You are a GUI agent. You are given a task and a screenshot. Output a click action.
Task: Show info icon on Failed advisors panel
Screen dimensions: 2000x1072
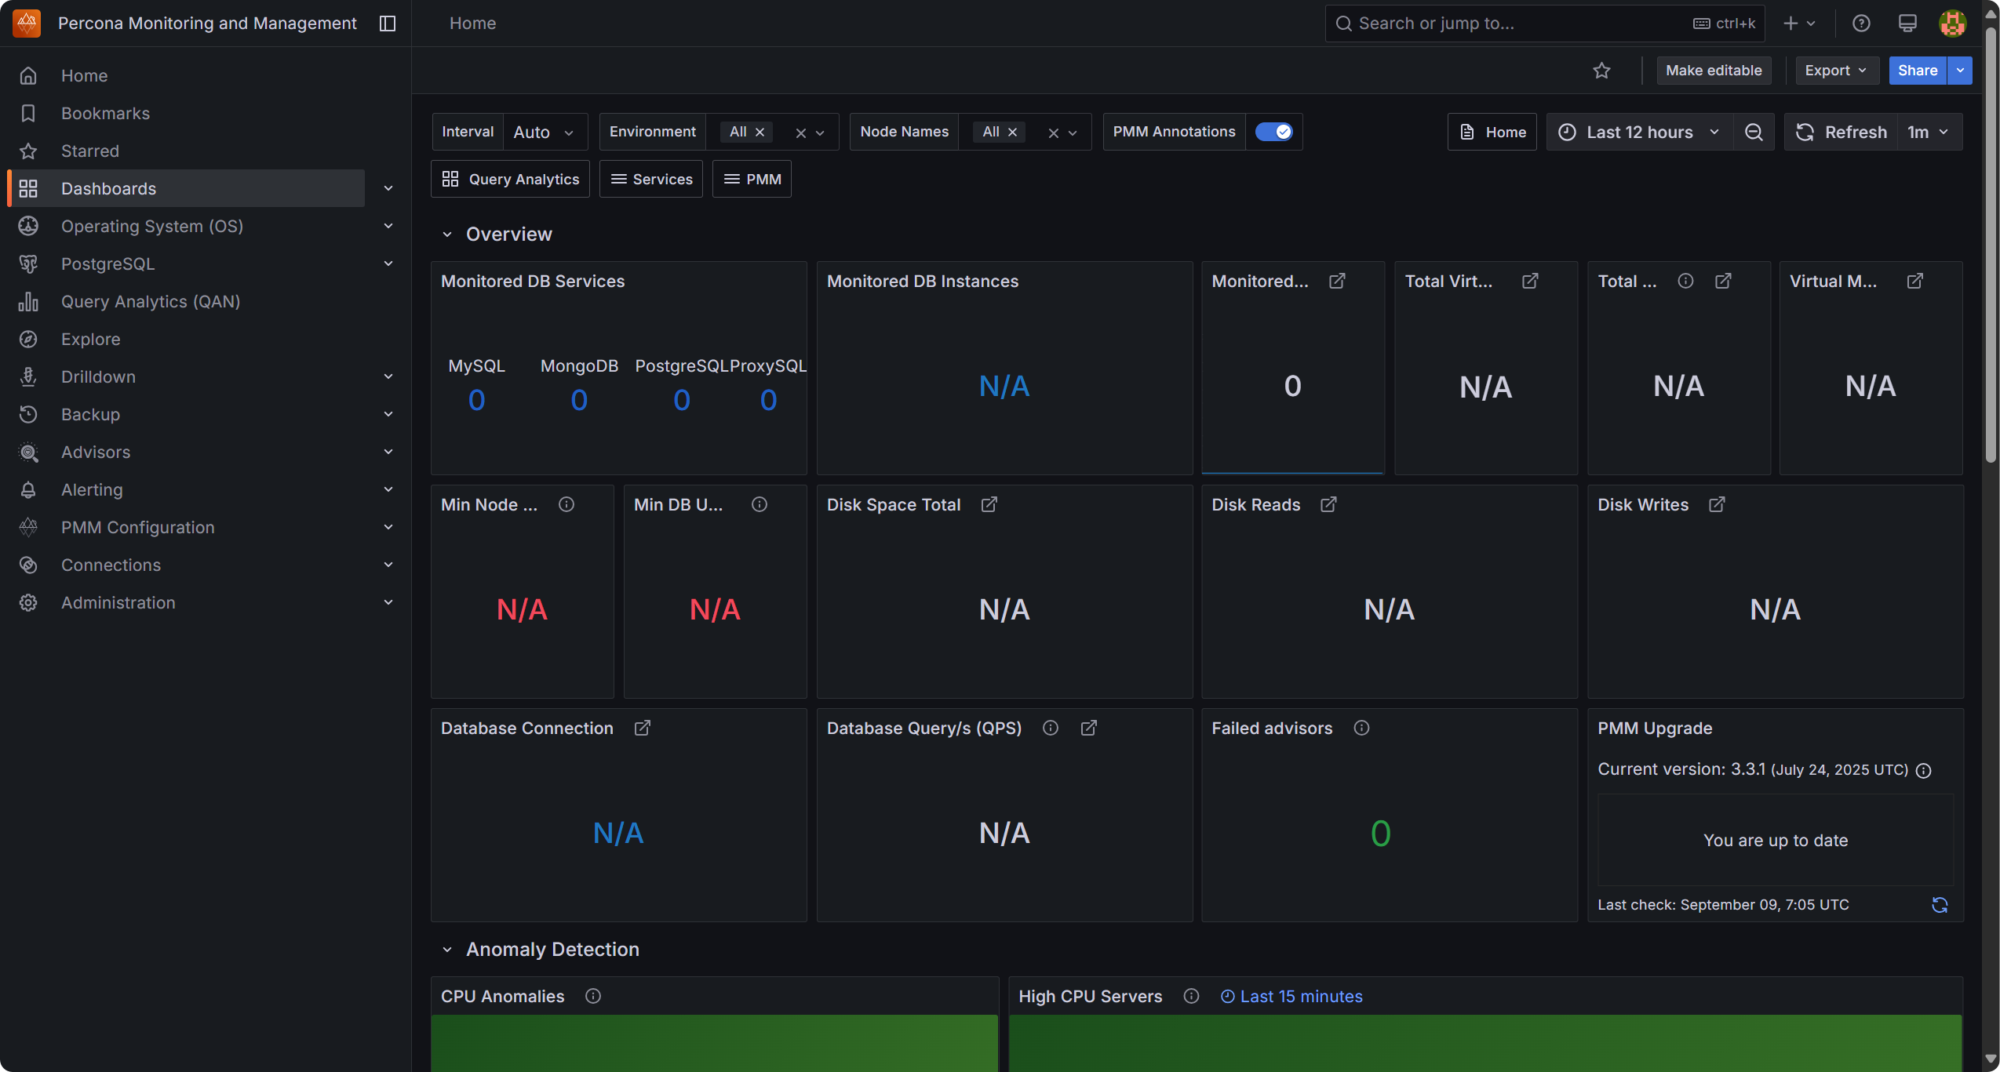coord(1361,728)
